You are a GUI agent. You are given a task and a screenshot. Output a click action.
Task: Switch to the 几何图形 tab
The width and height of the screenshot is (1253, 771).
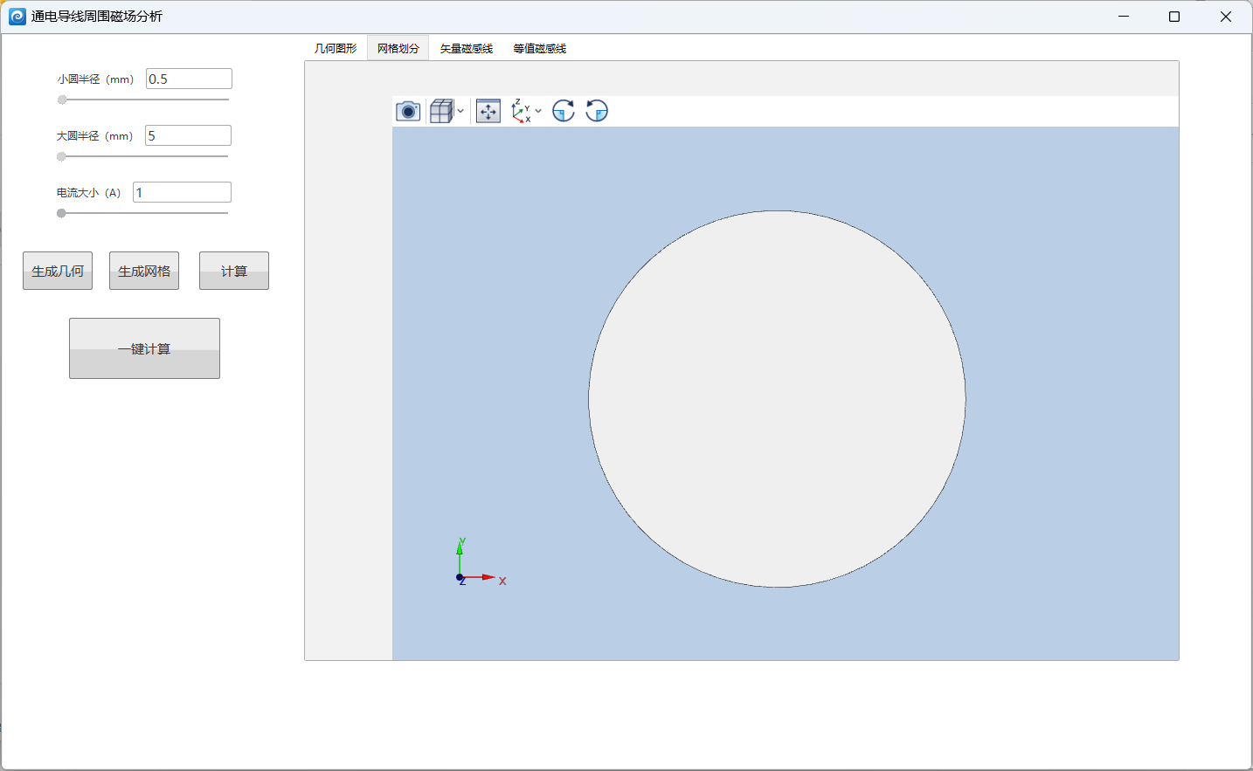coord(336,49)
